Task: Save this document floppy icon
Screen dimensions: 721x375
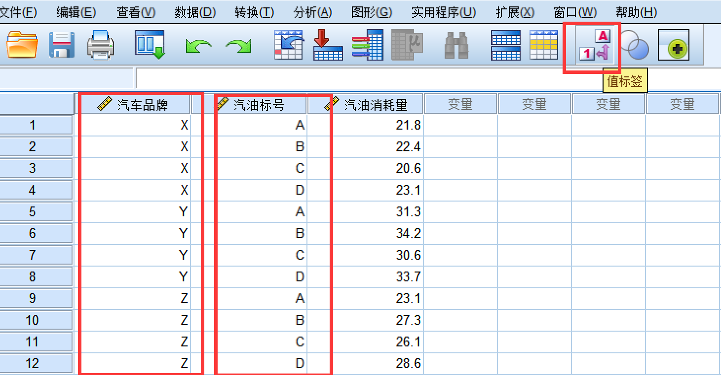Action: point(62,45)
